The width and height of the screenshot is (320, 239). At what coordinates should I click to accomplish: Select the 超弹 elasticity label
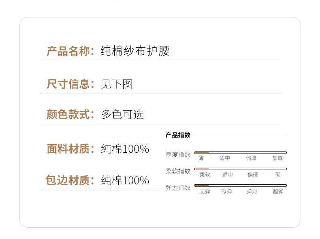(x=278, y=191)
